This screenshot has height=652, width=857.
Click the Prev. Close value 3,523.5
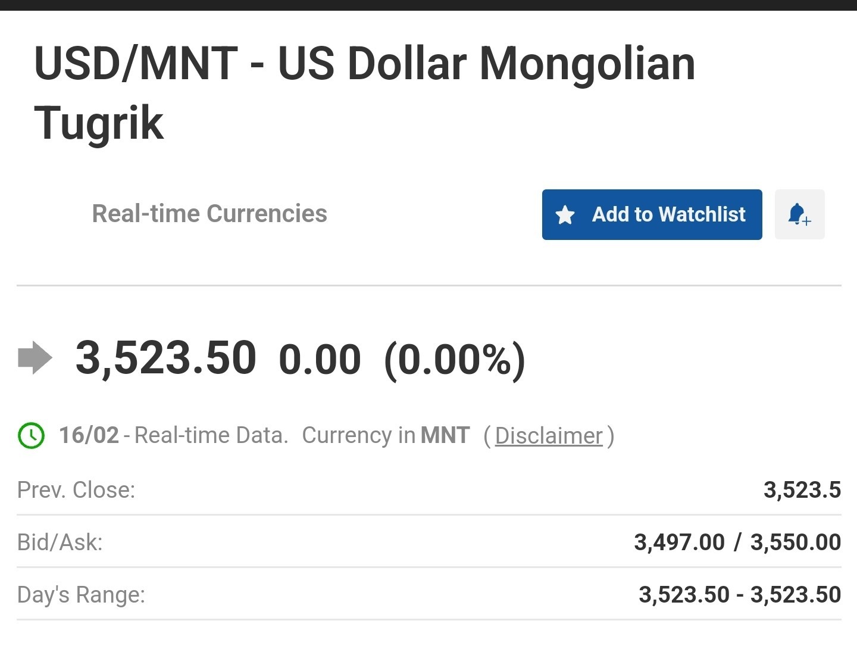pos(802,490)
